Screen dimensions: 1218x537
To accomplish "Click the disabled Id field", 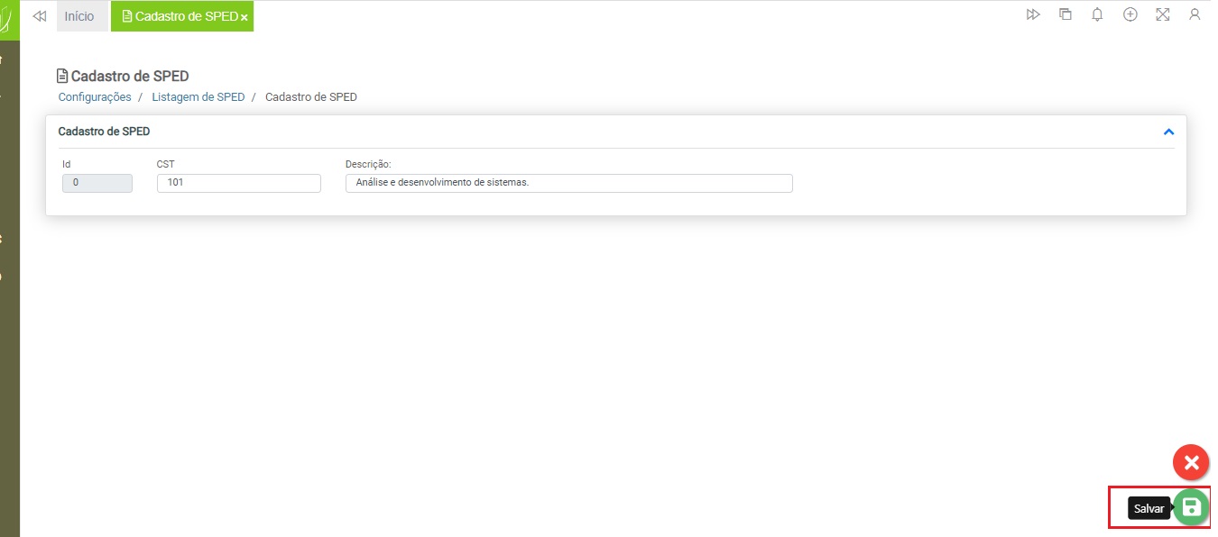I will coord(97,183).
